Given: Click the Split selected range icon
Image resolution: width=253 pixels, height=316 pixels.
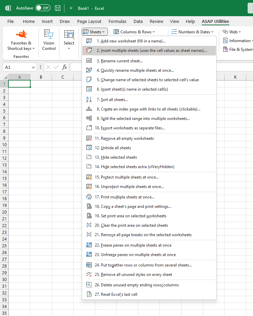Looking at the screenshot, I should 89,119.
